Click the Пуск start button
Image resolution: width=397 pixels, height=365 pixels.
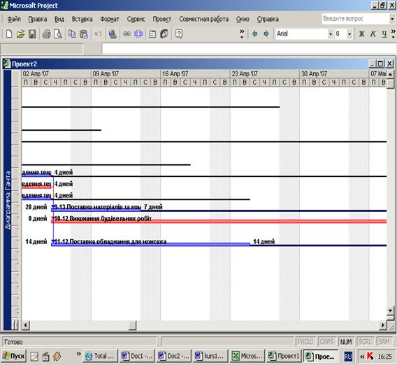click(14, 356)
